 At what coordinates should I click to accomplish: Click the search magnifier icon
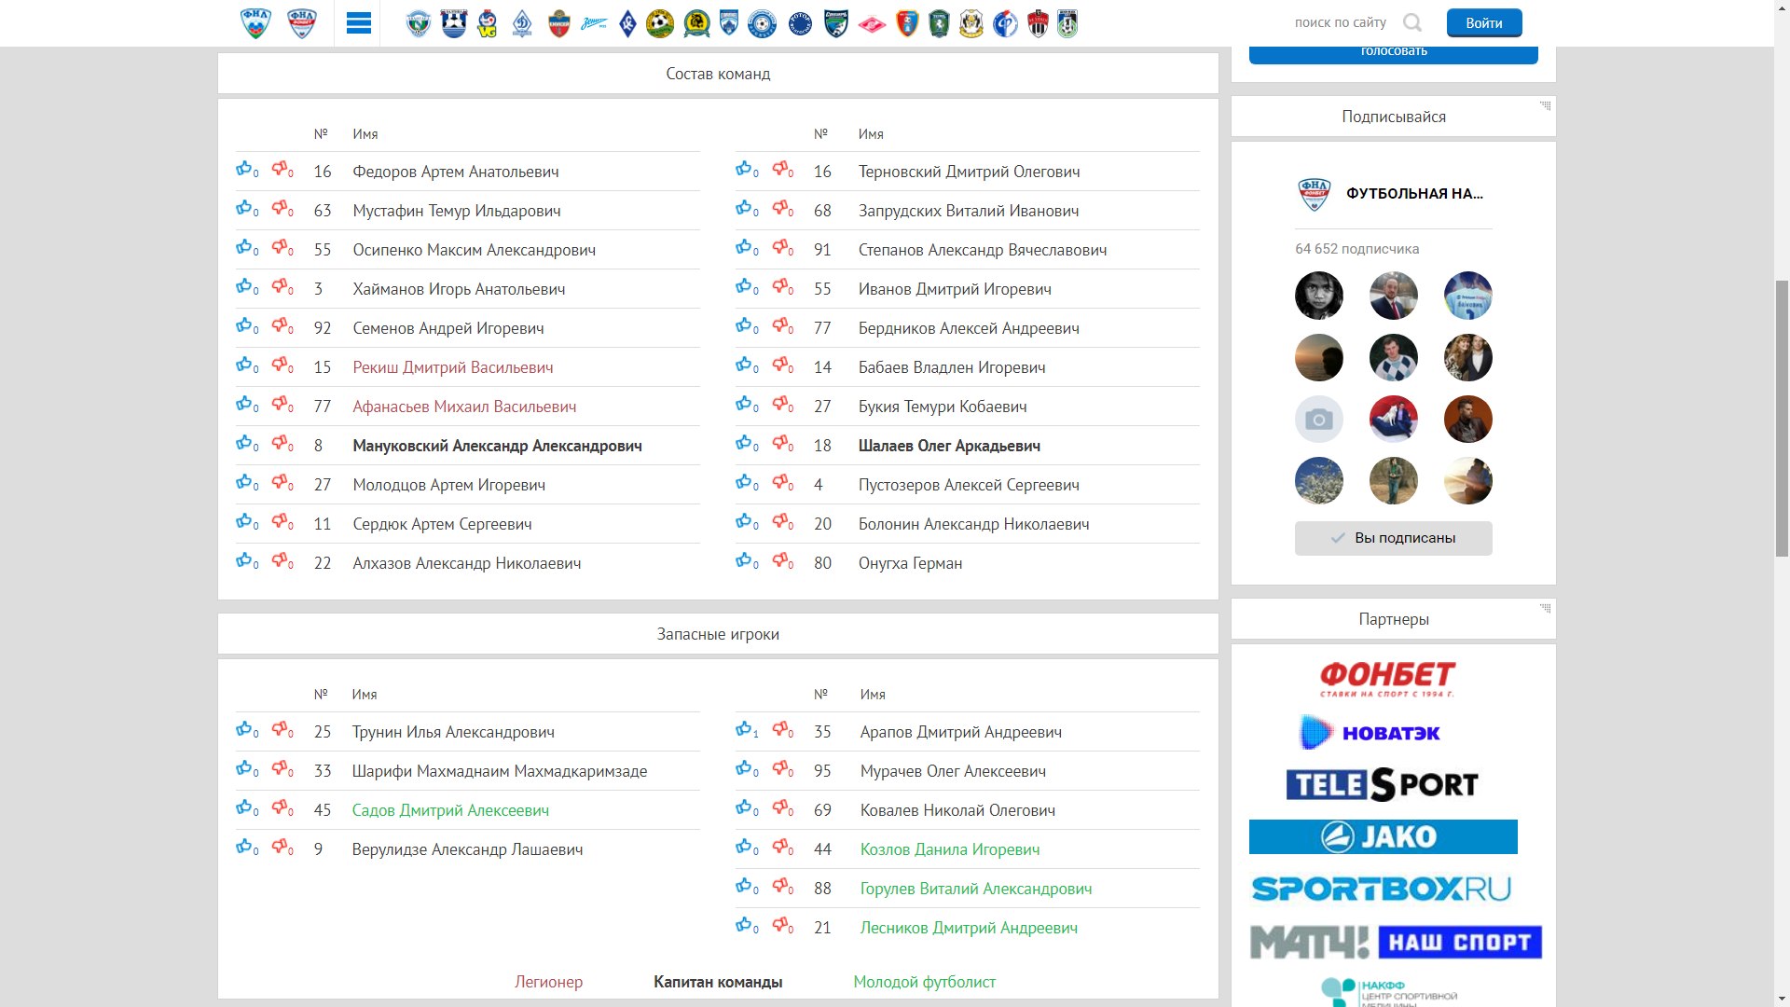[1412, 23]
